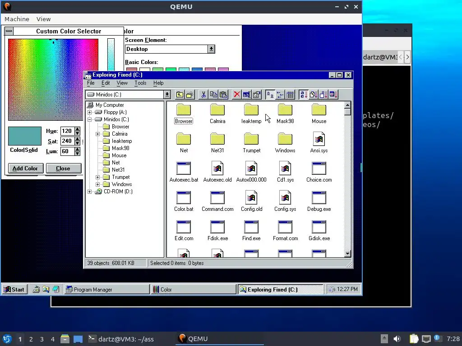462x346 pixels.
Task: Open the QEMU Machine menu
Action: click(17, 19)
